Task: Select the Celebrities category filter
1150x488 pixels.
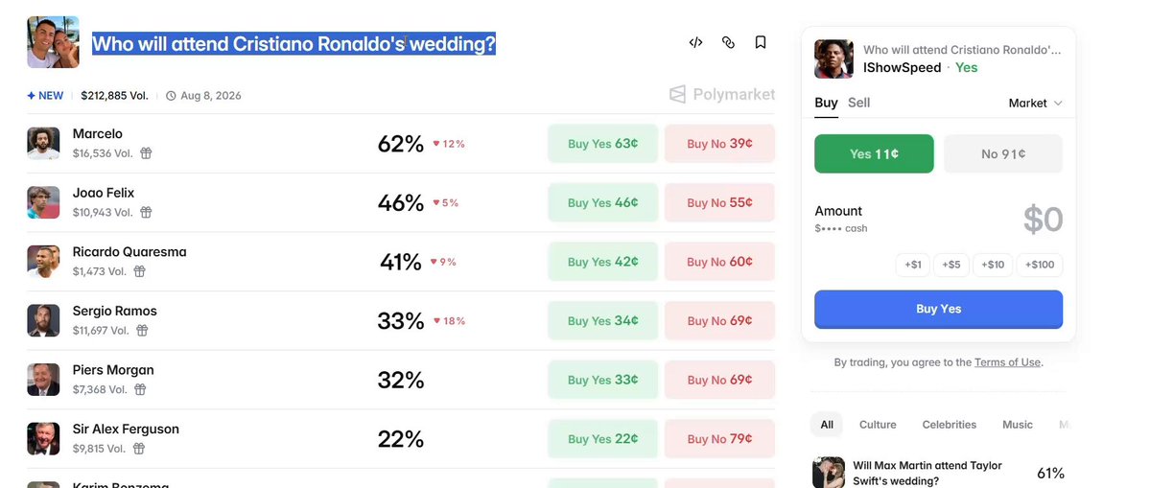Action: pyautogui.click(x=949, y=425)
